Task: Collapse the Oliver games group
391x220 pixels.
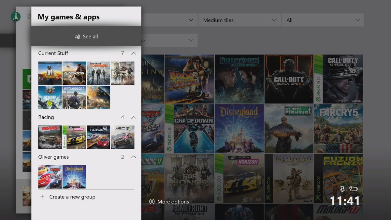Action: click(133, 157)
